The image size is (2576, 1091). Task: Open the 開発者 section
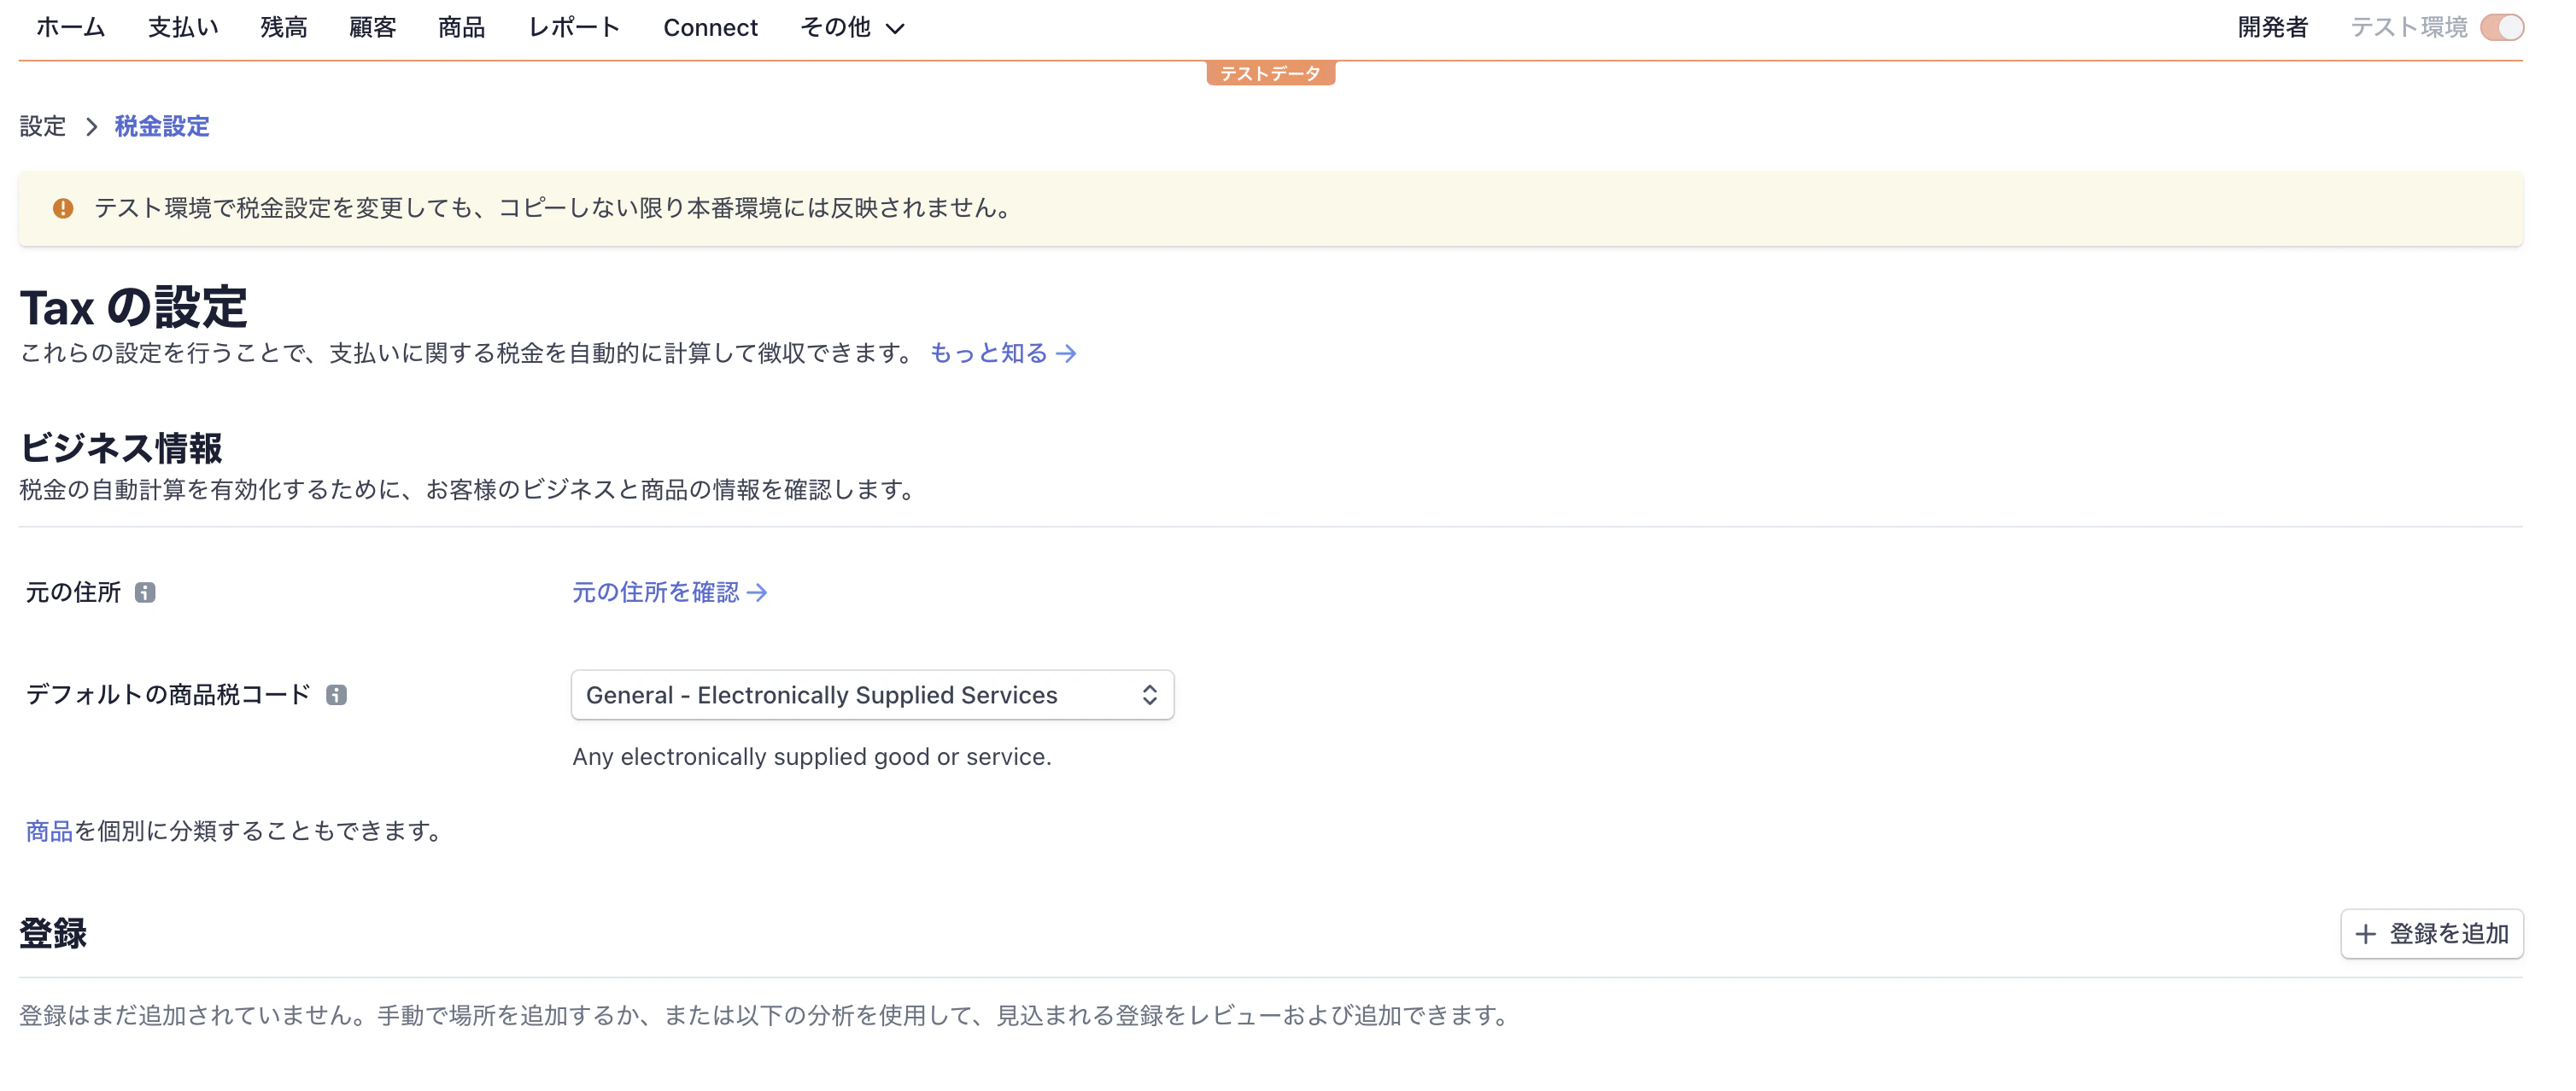(2272, 28)
